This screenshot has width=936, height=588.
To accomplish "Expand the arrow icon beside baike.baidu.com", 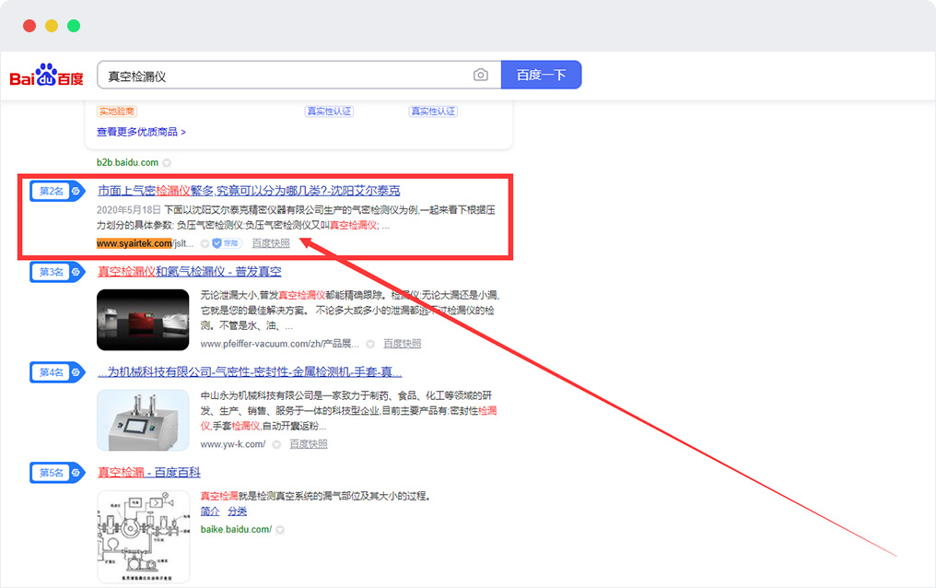I will tap(280, 530).
